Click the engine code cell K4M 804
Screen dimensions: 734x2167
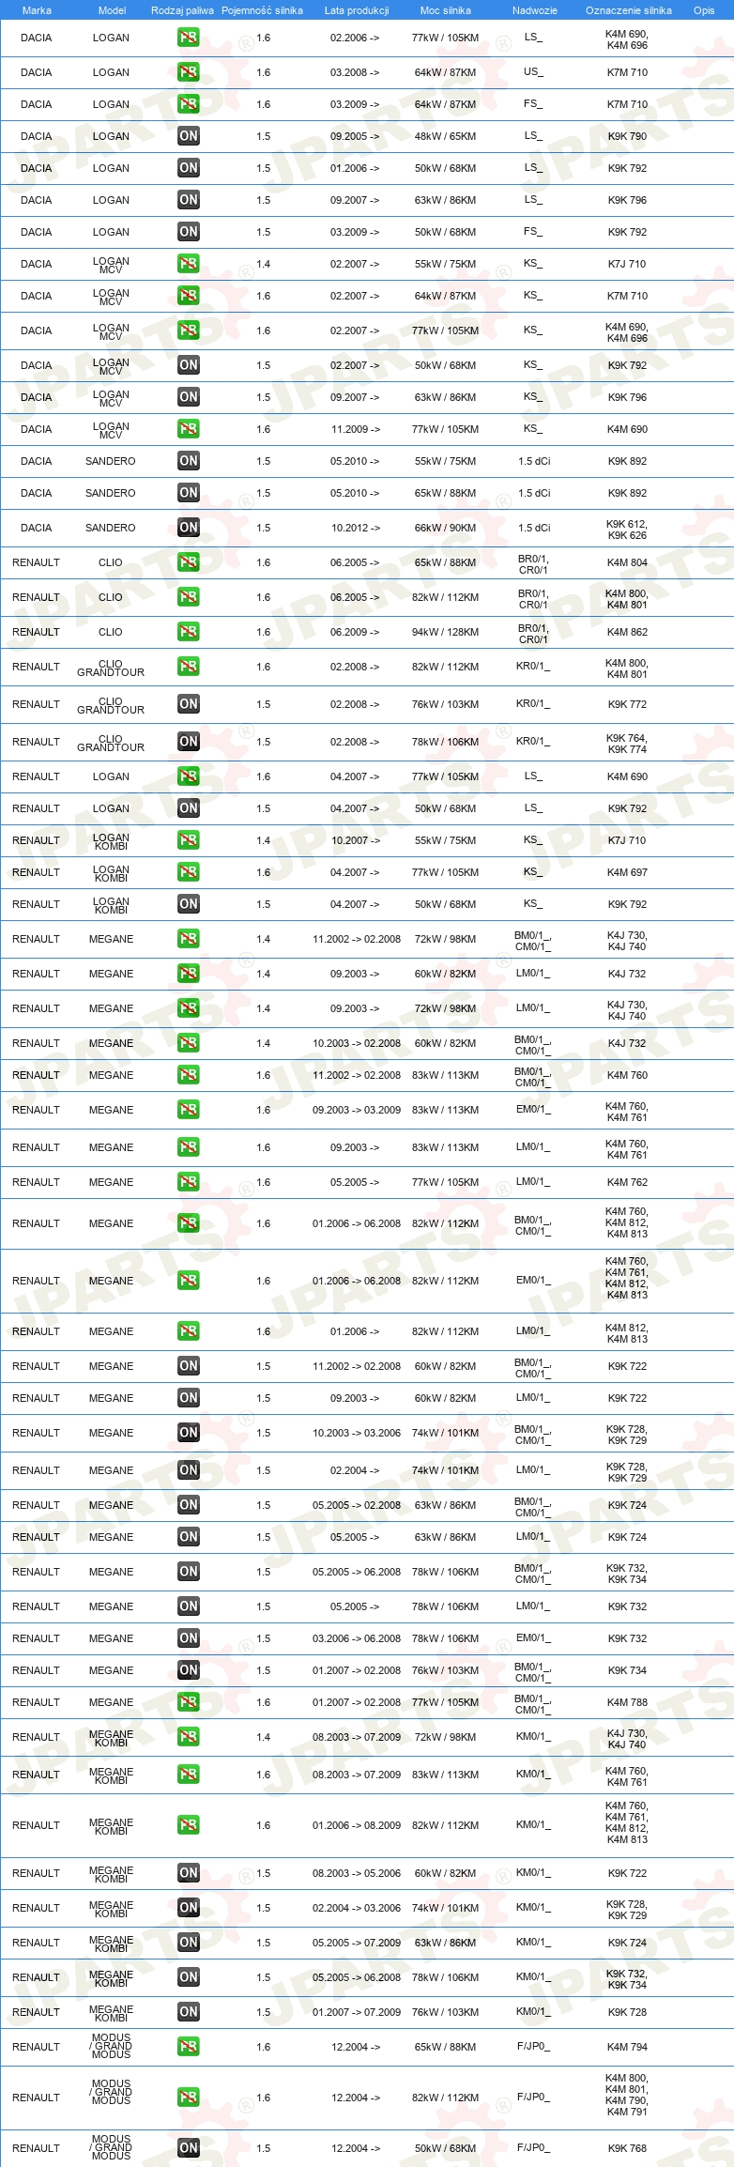pyautogui.click(x=627, y=562)
